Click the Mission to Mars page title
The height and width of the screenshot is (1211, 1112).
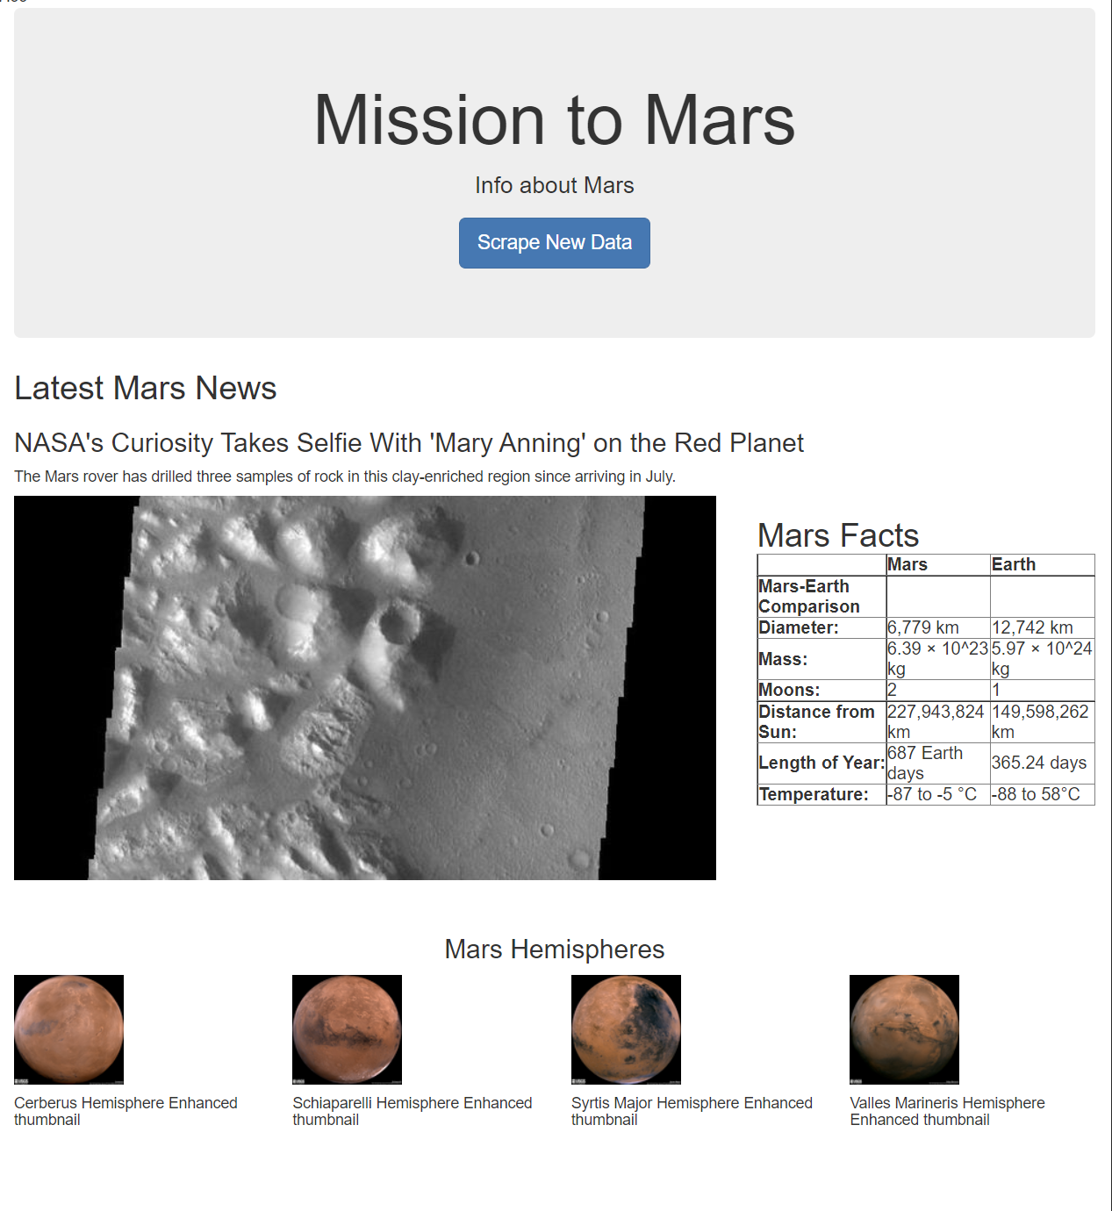(x=555, y=121)
